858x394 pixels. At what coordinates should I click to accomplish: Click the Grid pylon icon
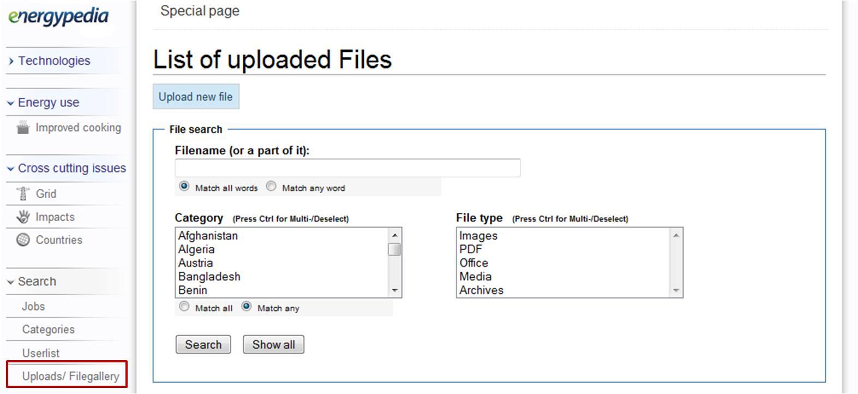[x=23, y=194]
